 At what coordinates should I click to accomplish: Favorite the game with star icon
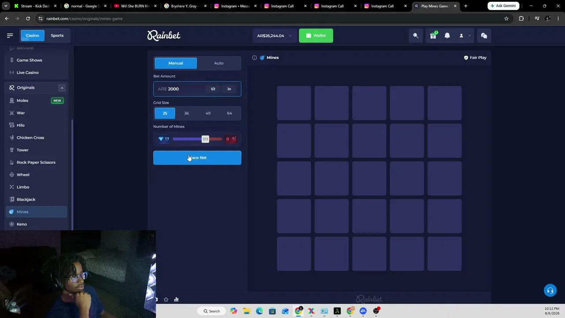(166, 299)
